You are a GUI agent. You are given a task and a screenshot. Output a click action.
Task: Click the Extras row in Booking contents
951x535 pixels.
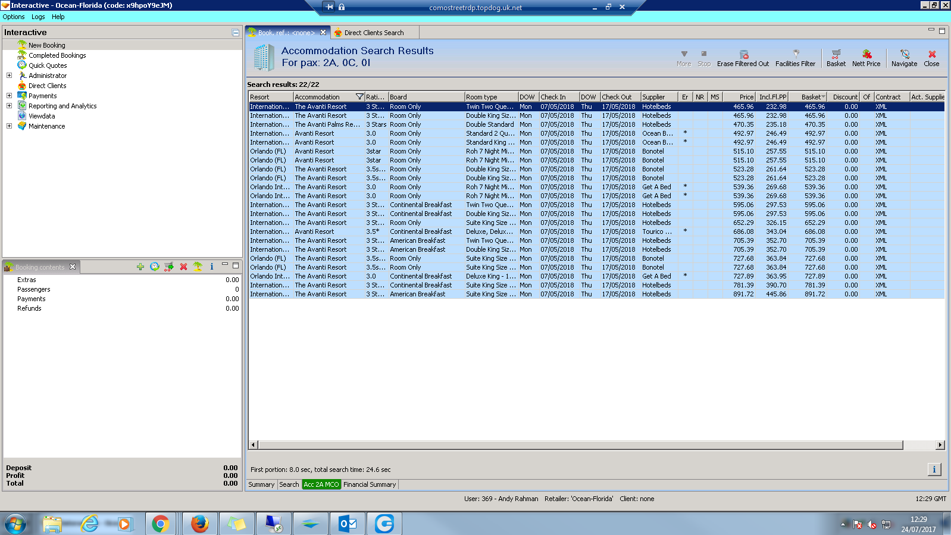[x=122, y=280]
